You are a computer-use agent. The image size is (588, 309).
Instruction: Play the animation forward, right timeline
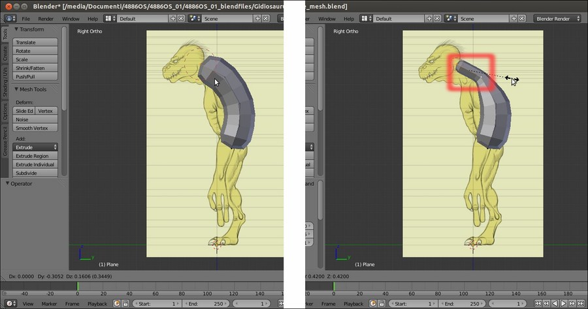point(564,303)
